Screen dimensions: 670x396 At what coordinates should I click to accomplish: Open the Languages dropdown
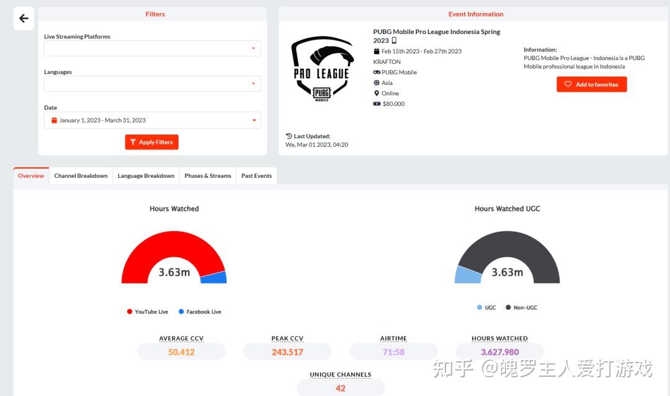(152, 84)
